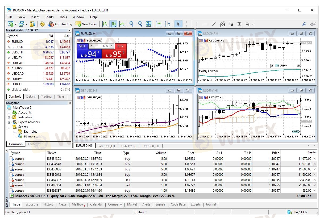Switch chart to candlesticks mode
This screenshot has width=324, height=218.
113,24
